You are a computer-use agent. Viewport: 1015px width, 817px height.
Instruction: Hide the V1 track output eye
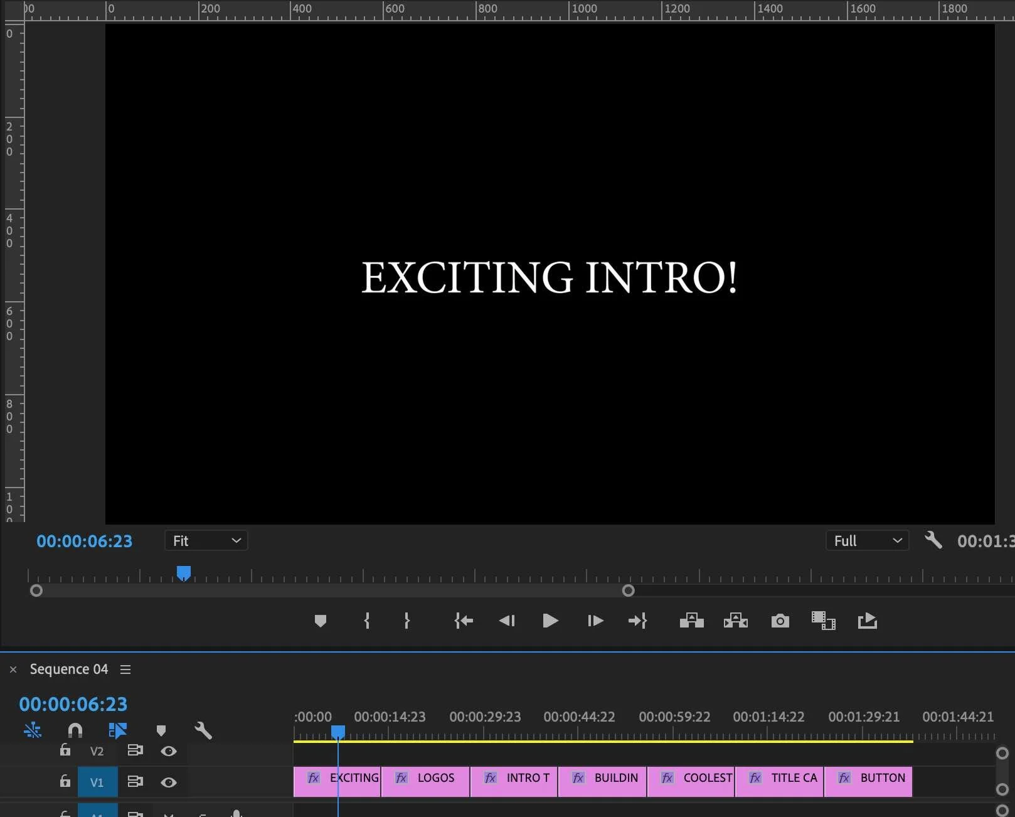coord(169,782)
